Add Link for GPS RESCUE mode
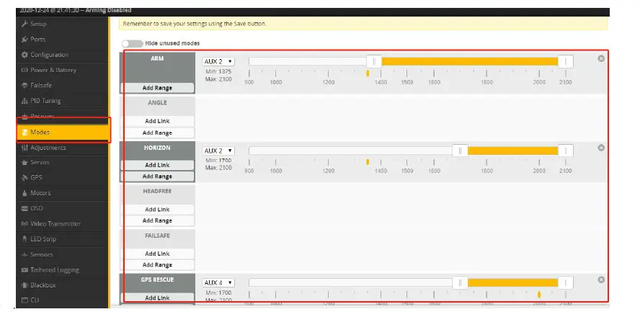This screenshot has height=317, width=640. click(157, 298)
